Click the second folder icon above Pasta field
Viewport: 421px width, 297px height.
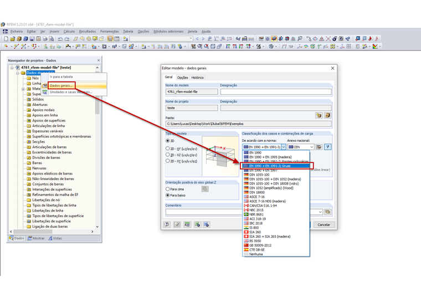pyautogui.click(x=327, y=115)
